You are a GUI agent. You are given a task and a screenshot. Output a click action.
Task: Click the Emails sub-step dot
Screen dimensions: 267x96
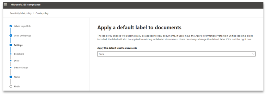tap(11, 61)
